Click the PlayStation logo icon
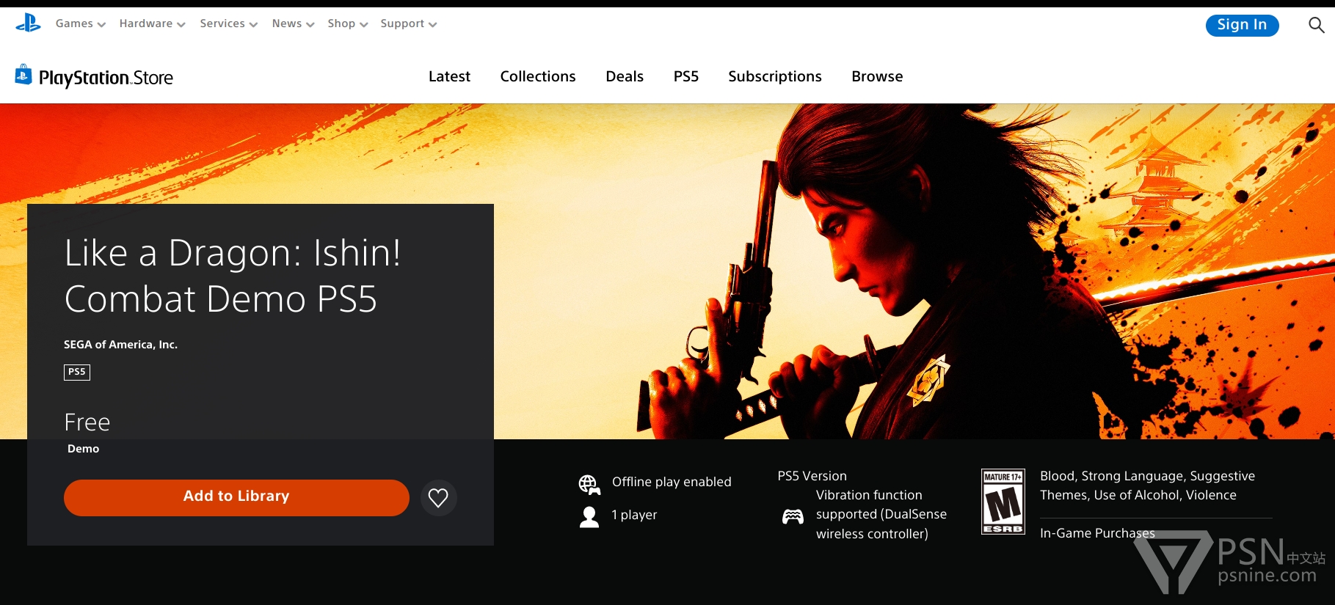This screenshot has height=605, width=1335. pos(29,23)
